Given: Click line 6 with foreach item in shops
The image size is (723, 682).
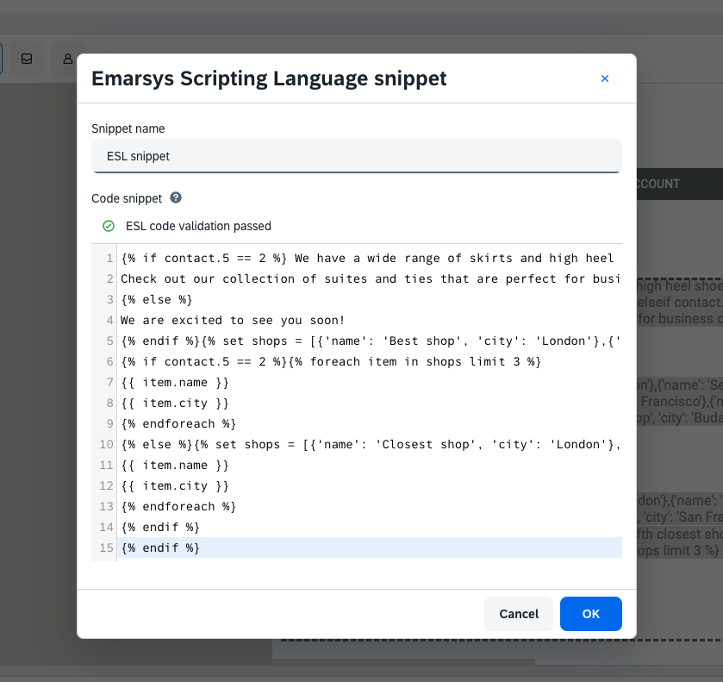Looking at the screenshot, I should pyautogui.click(x=331, y=362).
